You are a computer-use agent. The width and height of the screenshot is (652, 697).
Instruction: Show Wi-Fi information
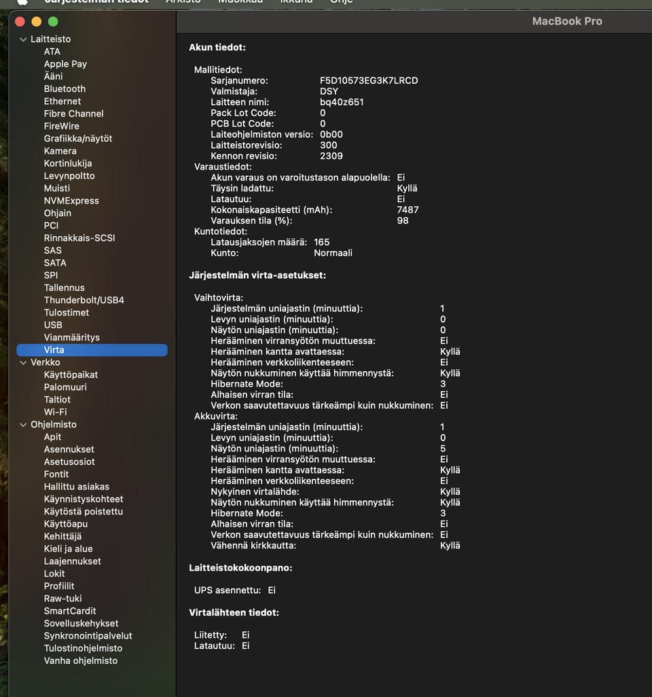[x=55, y=413]
